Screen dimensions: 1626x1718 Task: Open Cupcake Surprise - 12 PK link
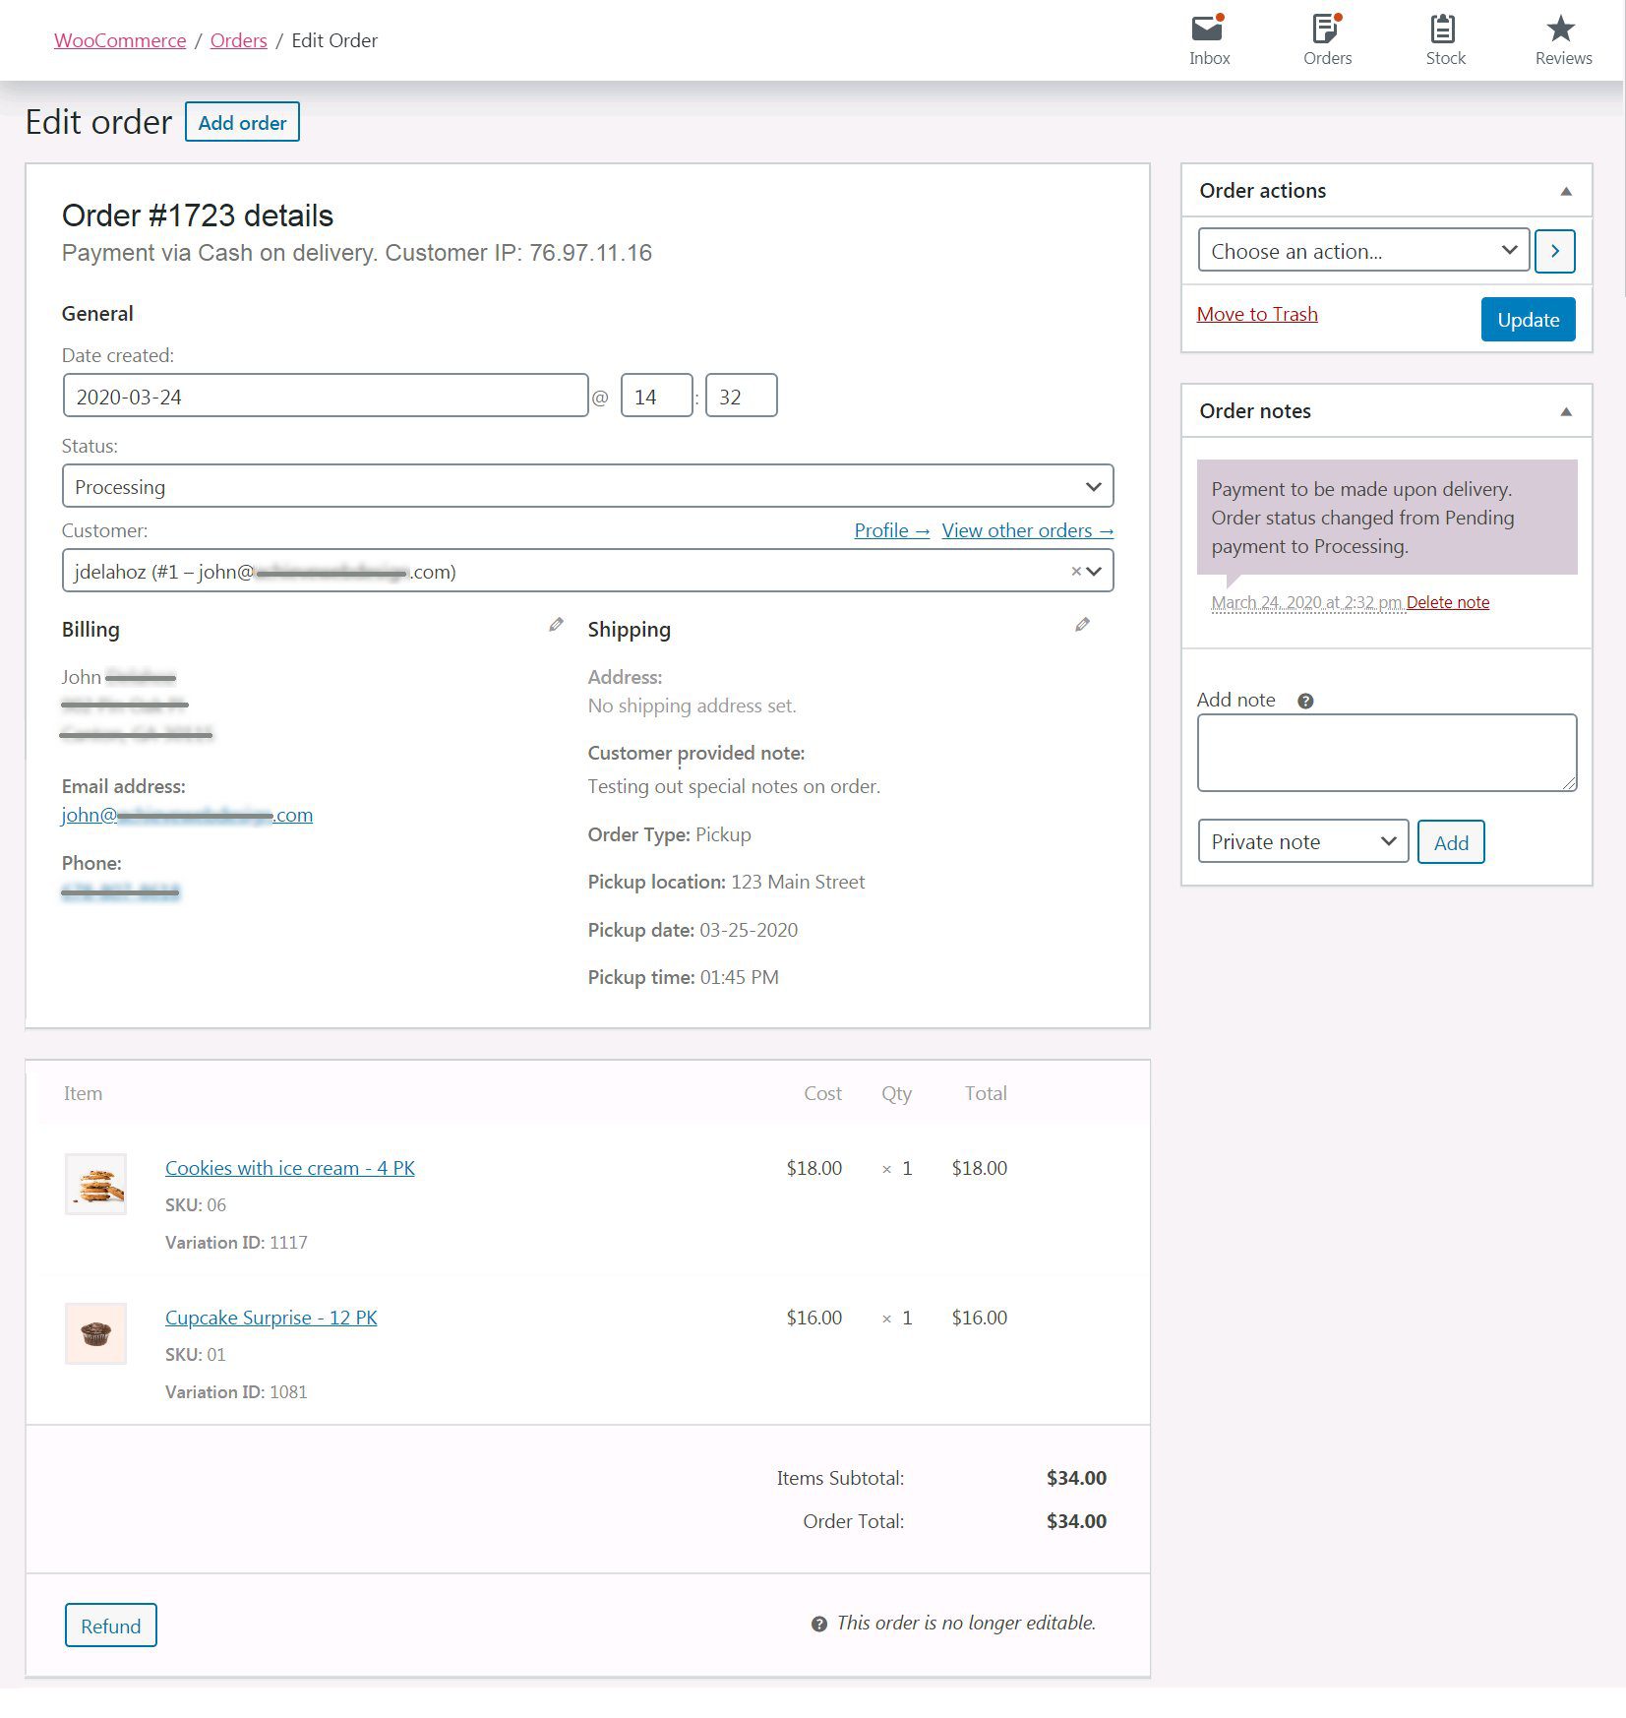point(271,1318)
